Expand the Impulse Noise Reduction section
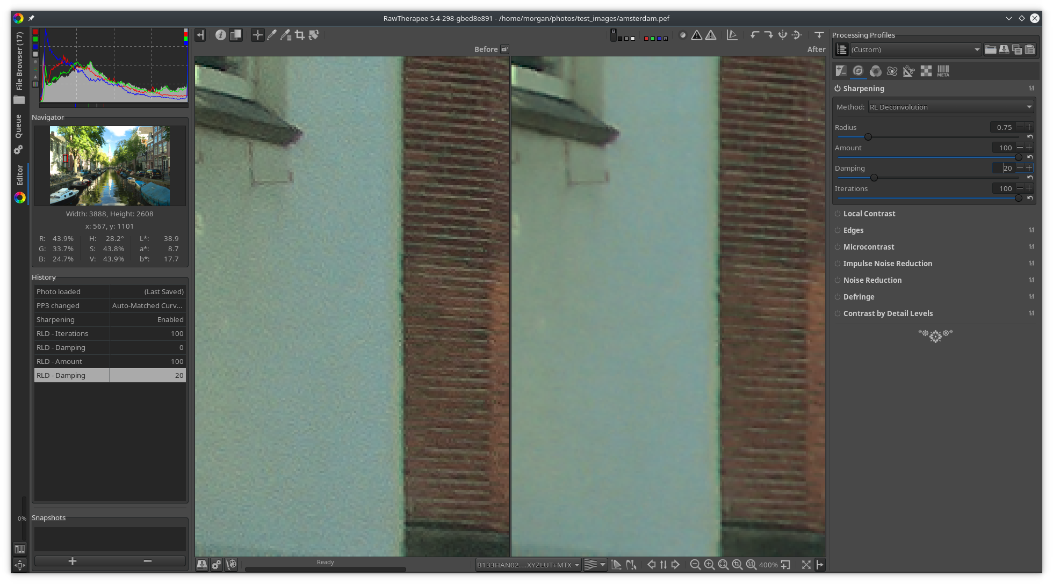 click(887, 264)
